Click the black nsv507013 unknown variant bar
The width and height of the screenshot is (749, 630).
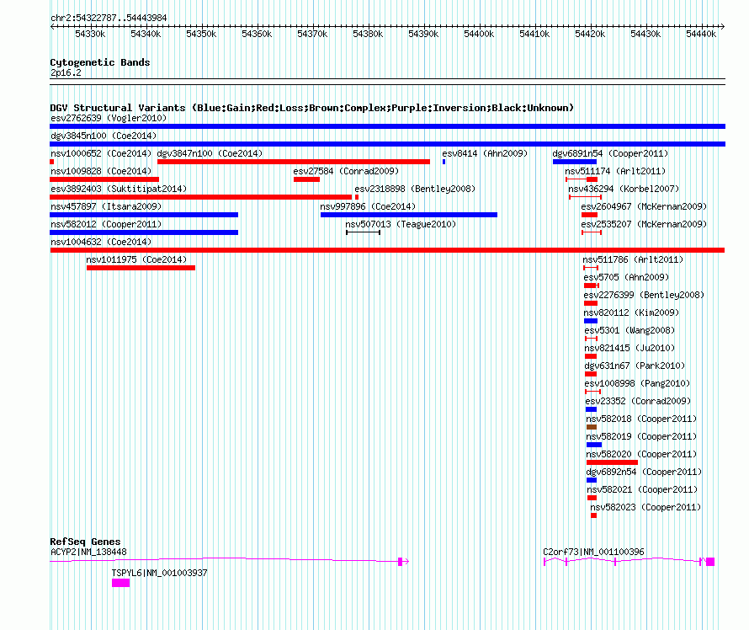pyautogui.click(x=363, y=232)
